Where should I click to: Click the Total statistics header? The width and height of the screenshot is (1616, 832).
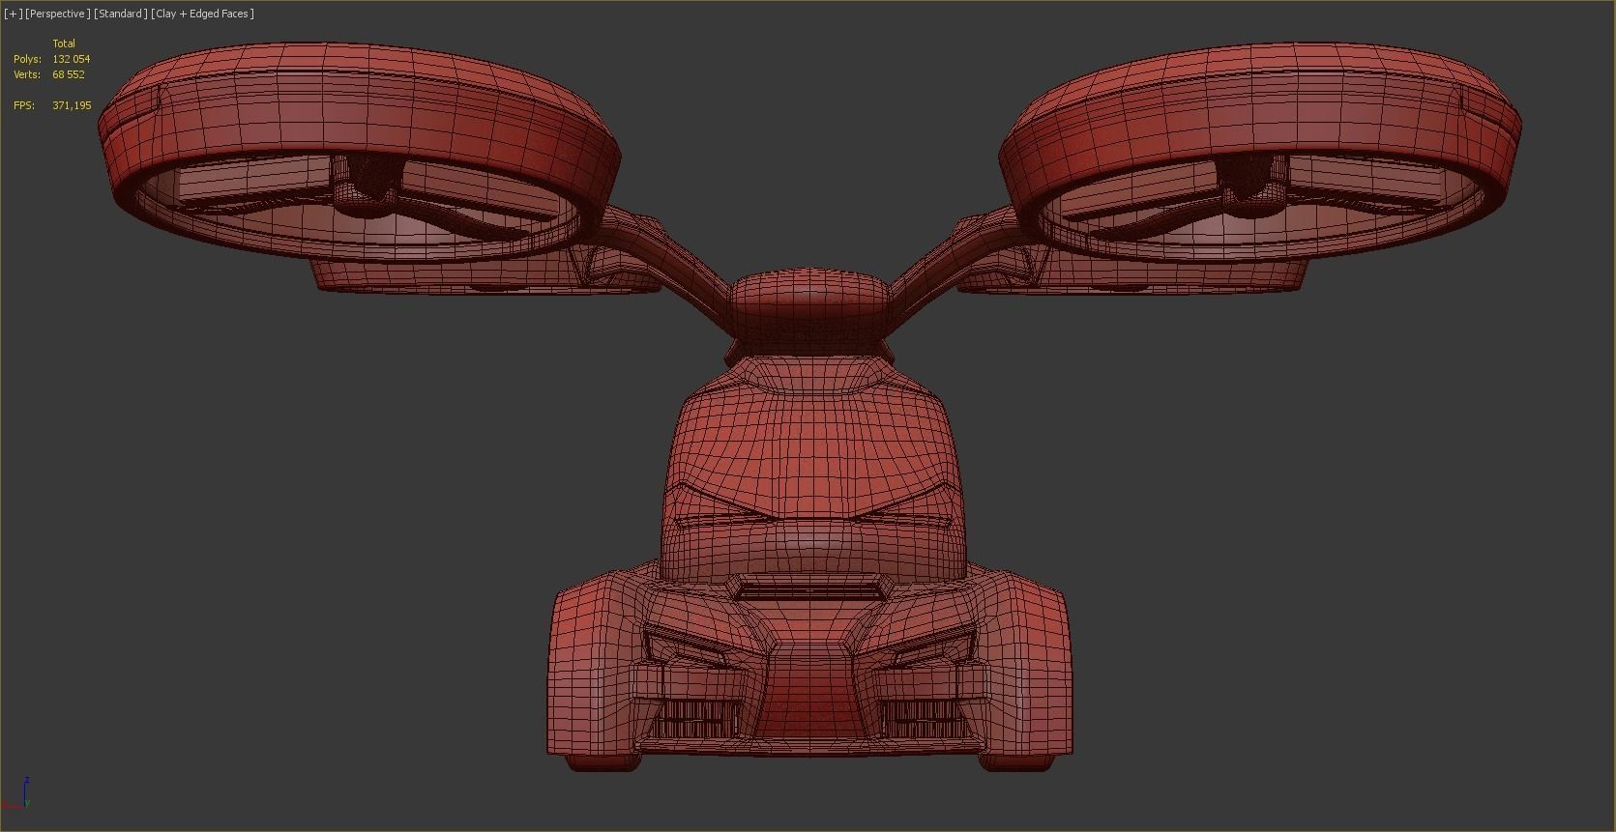point(64,43)
